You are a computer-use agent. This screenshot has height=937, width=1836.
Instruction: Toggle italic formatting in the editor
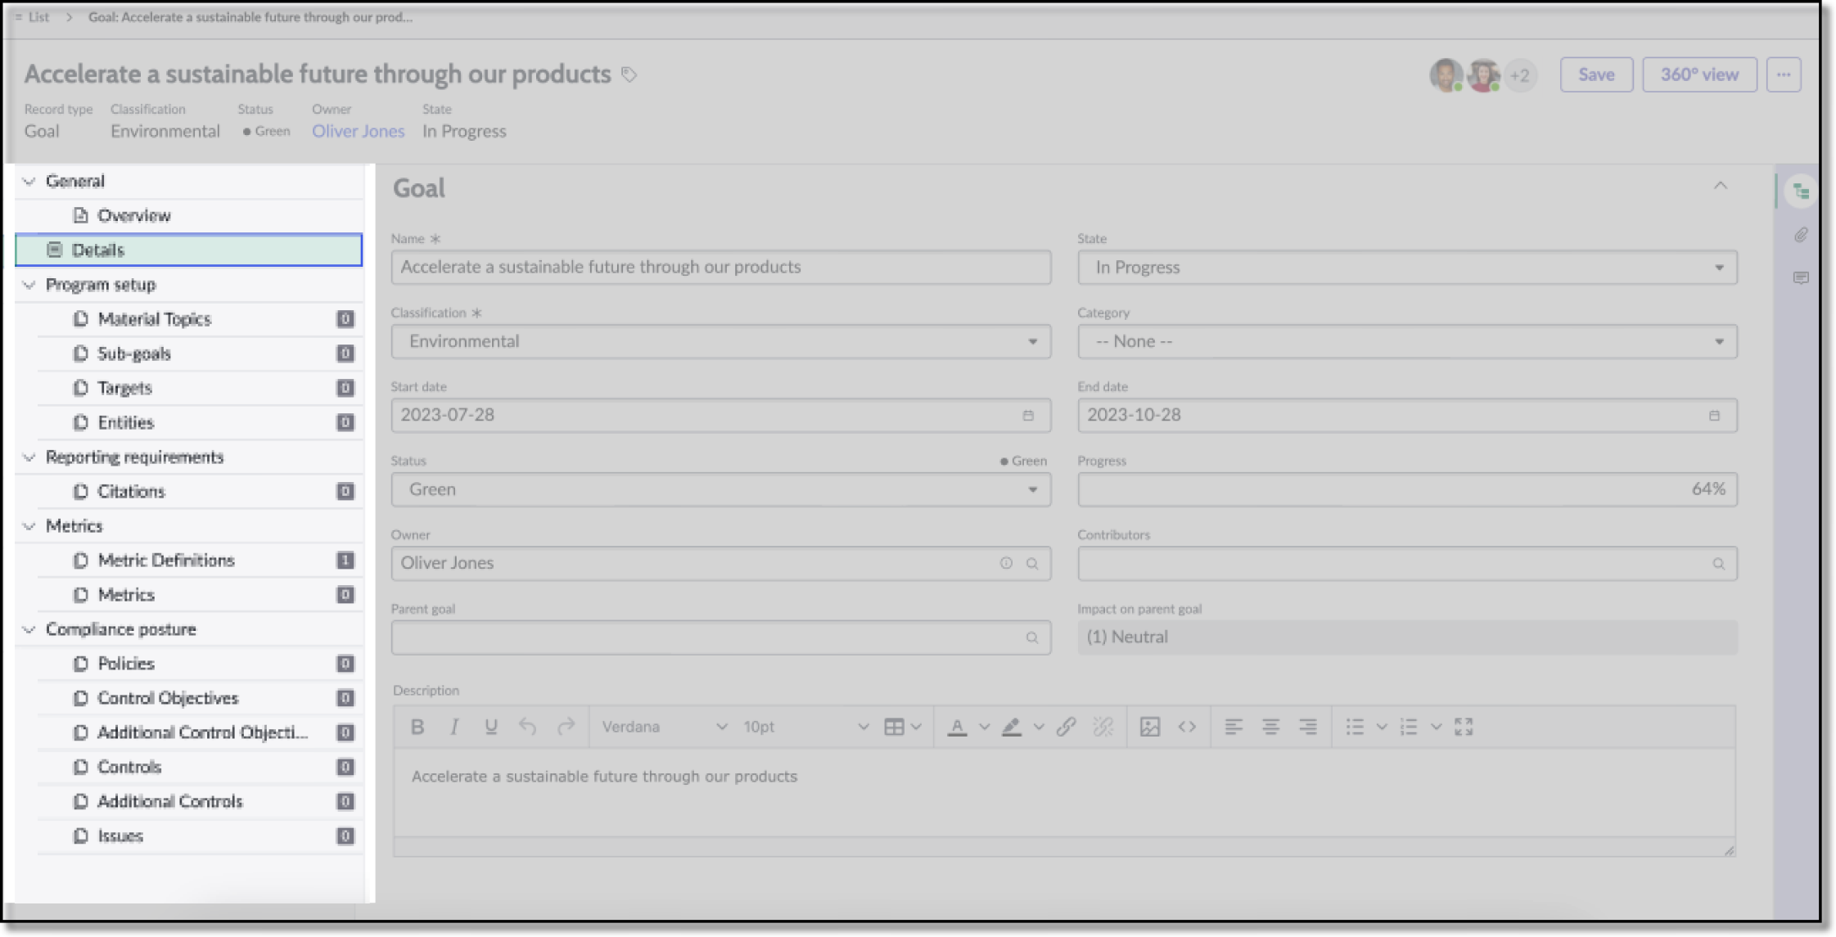pos(453,726)
